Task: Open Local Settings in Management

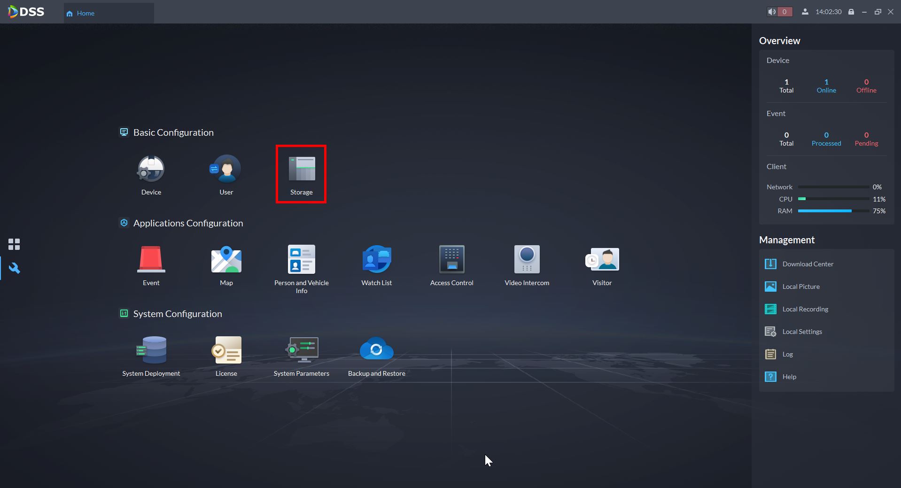Action: tap(802, 332)
